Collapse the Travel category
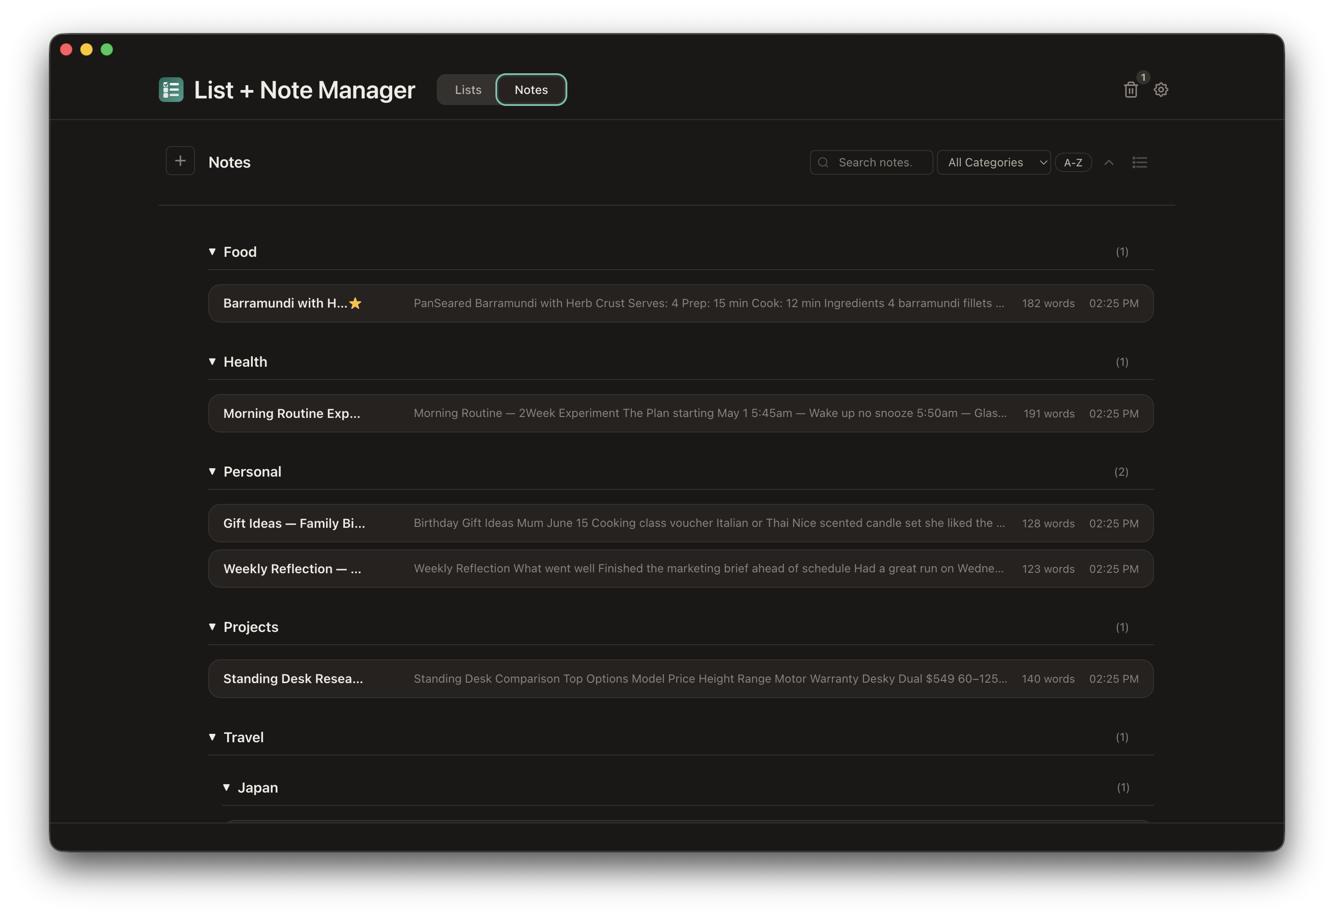The height and width of the screenshot is (917, 1334). (213, 737)
